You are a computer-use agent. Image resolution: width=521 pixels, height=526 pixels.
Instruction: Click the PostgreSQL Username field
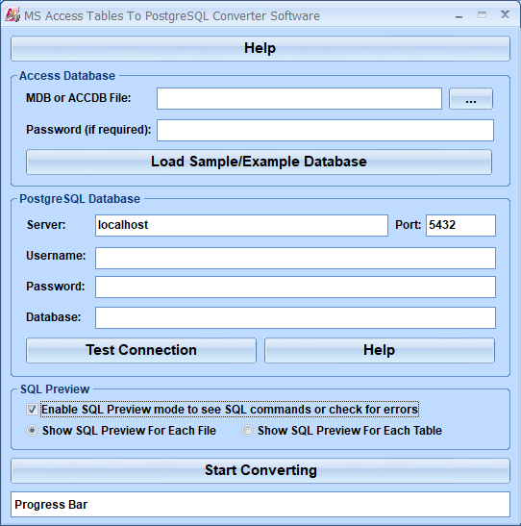[x=295, y=258]
